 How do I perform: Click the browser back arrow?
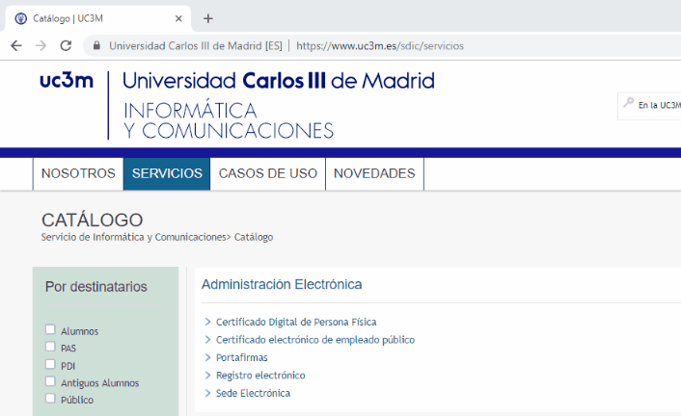tap(16, 45)
